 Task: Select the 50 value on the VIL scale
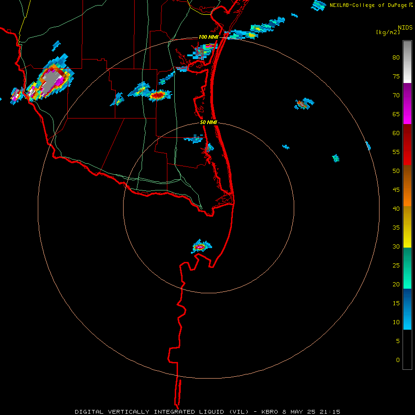[x=396, y=171]
